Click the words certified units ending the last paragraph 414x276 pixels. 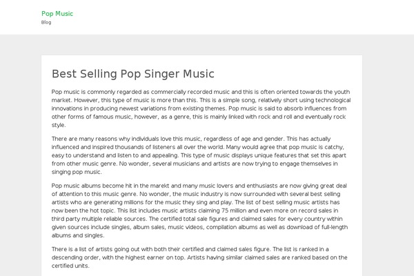[x=70, y=266]
